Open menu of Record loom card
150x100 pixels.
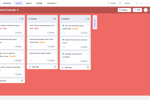(55, 53)
